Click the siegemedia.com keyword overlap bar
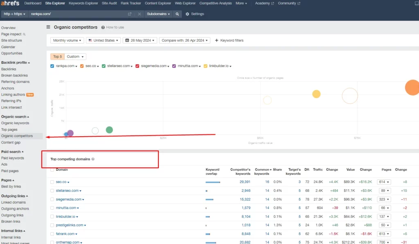Screen dimensions: 419x244 pyautogui.click(x=209, y=199)
